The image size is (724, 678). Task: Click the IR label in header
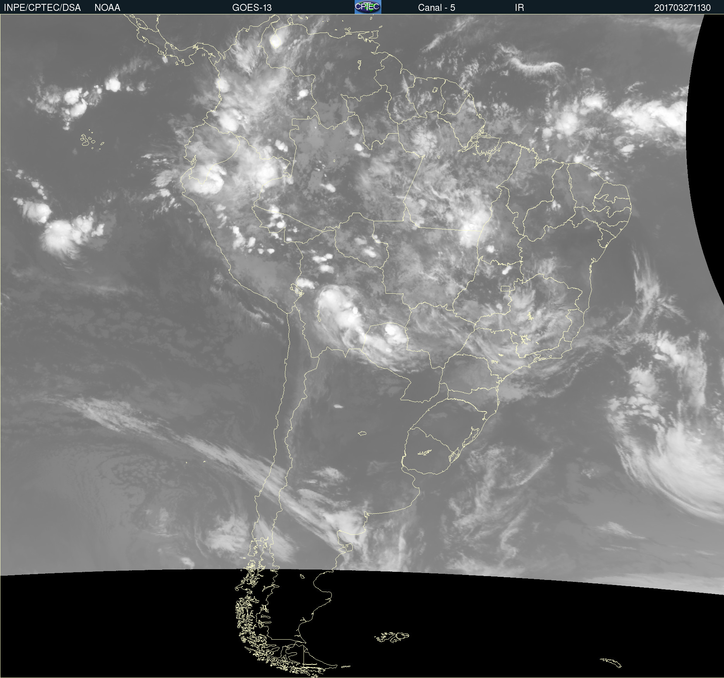pyautogui.click(x=519, y=8)
